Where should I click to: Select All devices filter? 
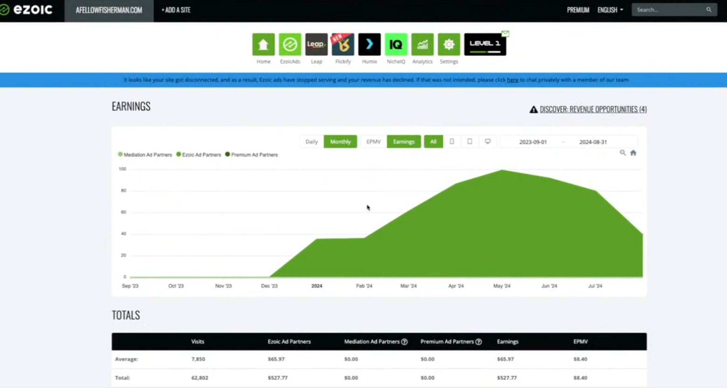pyautogui.click(x=433, y=142)
